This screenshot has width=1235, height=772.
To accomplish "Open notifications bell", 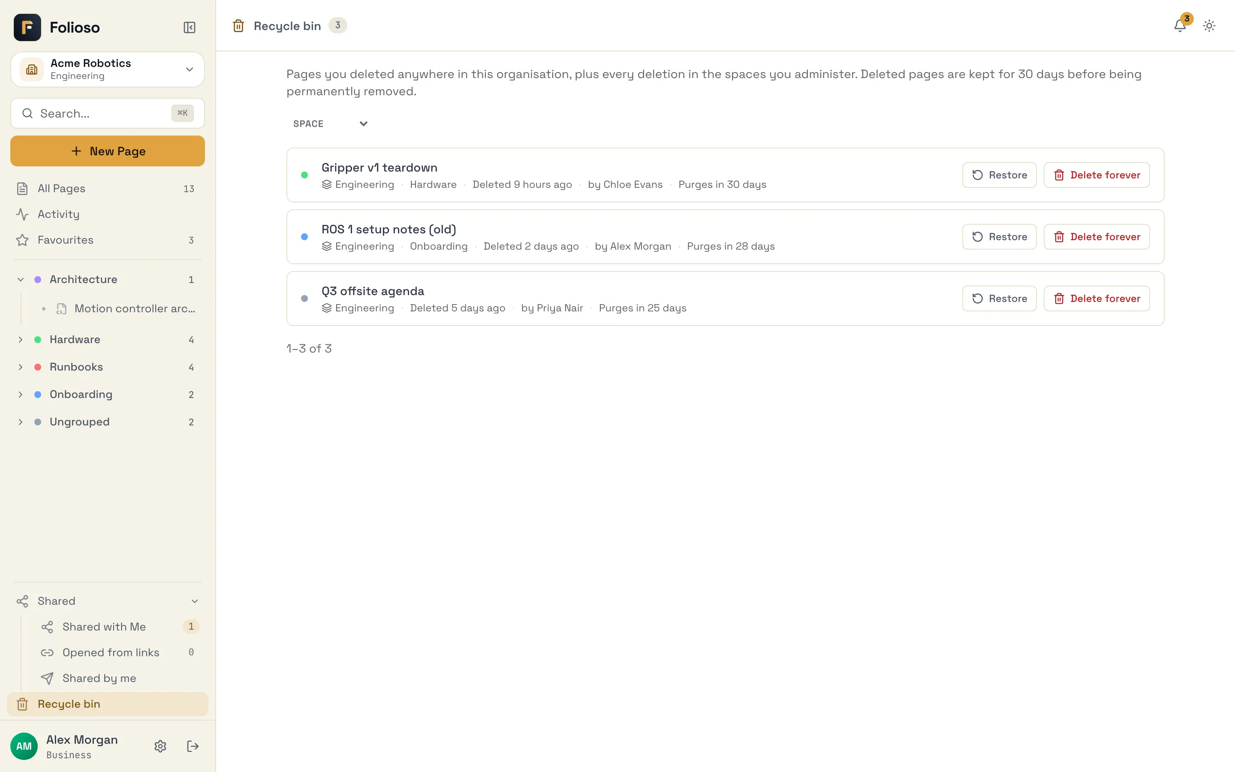I will (1180, 26).
